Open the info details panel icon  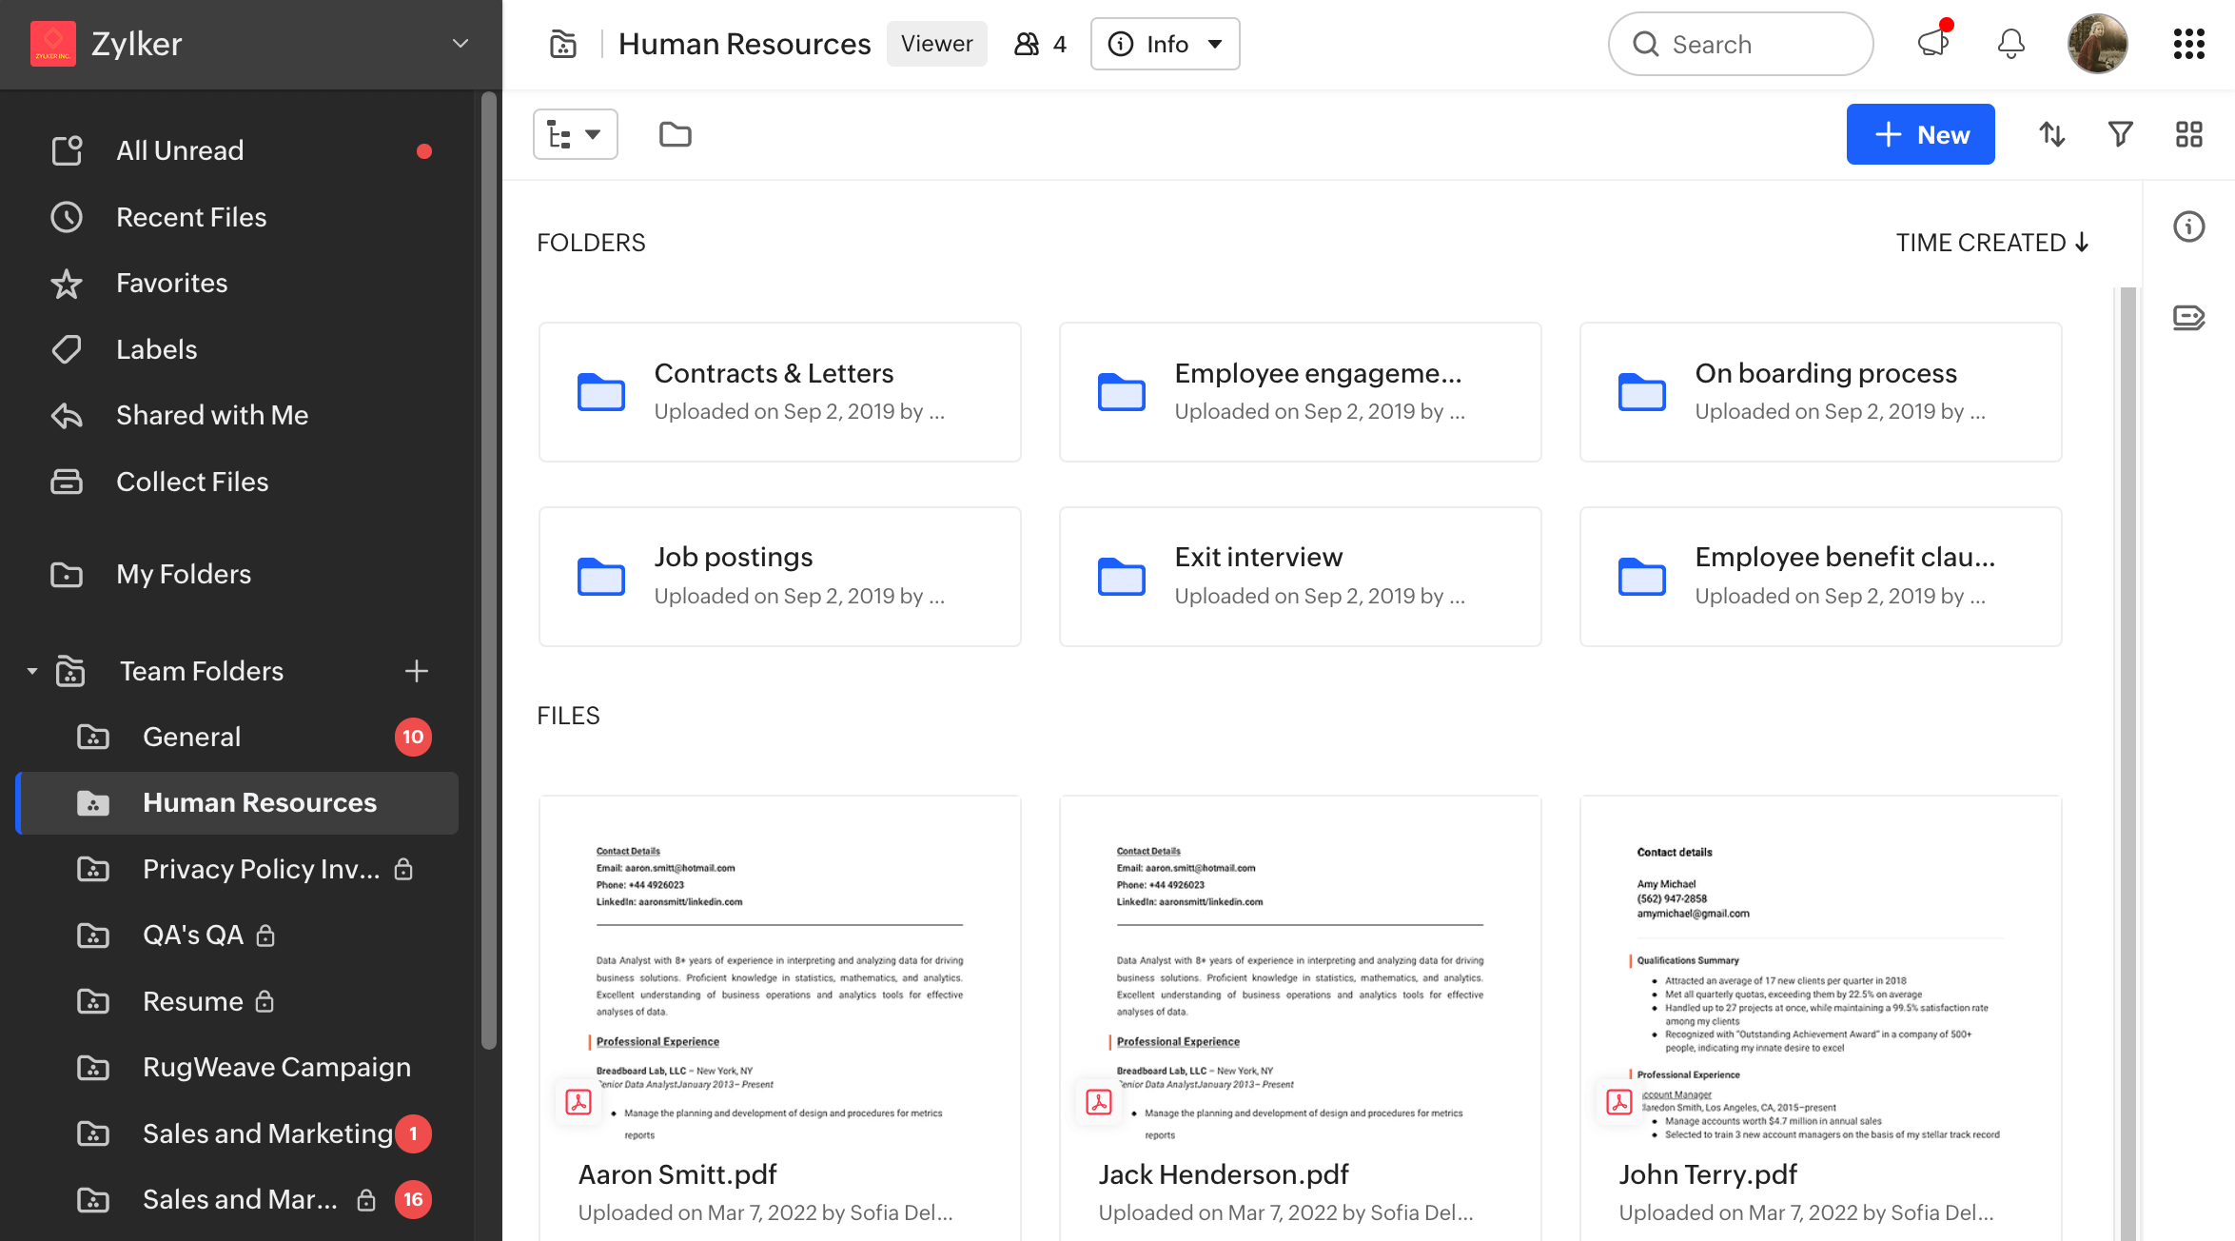(2188, 227)
